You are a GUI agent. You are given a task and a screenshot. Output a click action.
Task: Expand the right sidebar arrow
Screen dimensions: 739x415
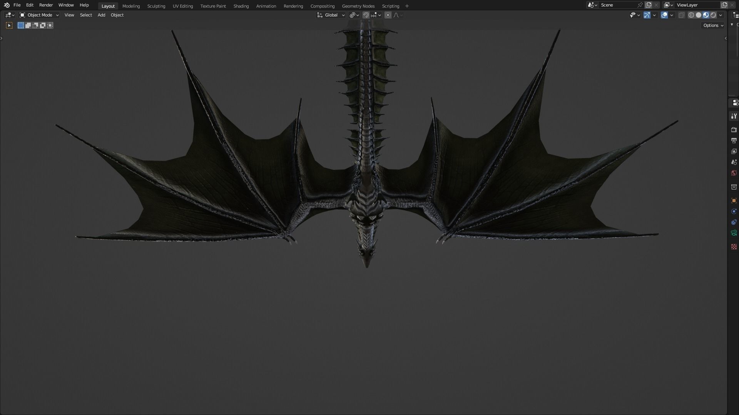(x=726, y=38)
